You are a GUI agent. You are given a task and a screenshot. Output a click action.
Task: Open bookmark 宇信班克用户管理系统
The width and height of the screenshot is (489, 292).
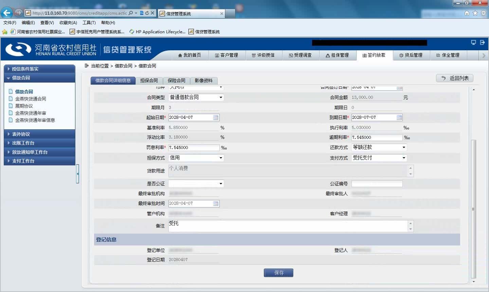point(97,32)
